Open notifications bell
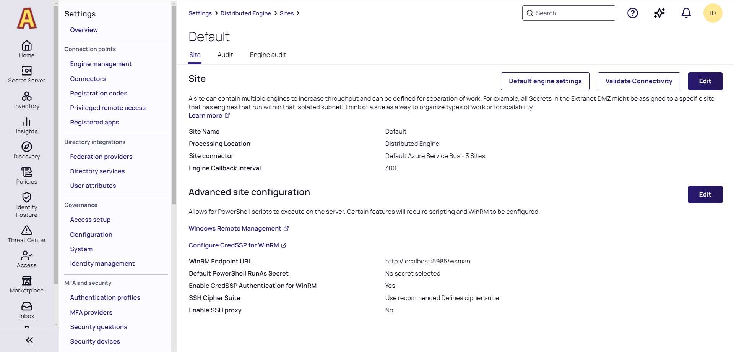Viewport: 734px width, 352px height. click(686, 13)
